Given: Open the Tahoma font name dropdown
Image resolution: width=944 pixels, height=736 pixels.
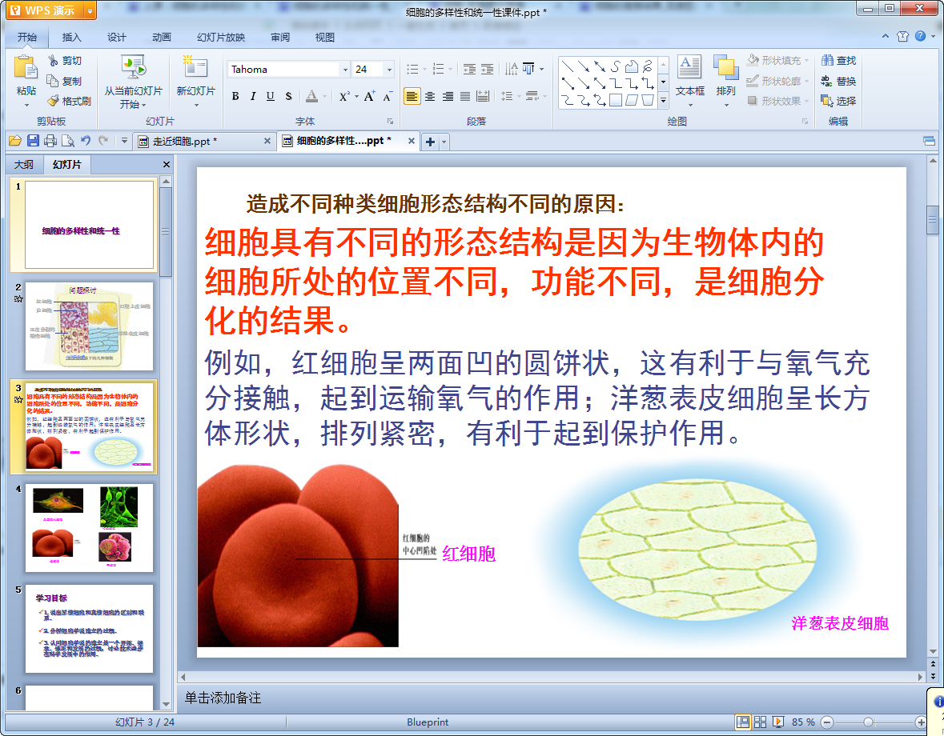Looking at the screenshot, I should (x=345, y=70).
